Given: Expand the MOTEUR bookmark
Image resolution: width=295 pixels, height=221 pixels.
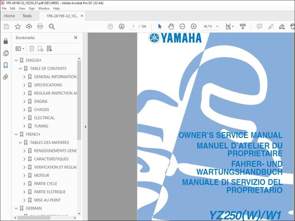Looking at the screenshot, I should tap(24, 175).
